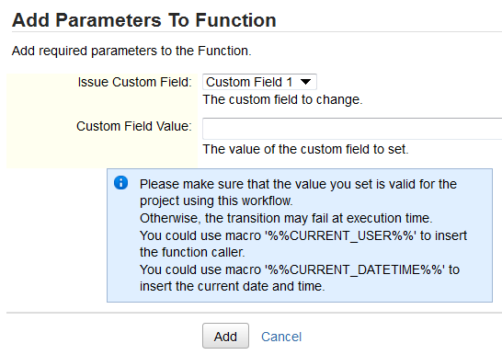Click the 'Add Parameters To Function' heading

(x=144, y=20)
